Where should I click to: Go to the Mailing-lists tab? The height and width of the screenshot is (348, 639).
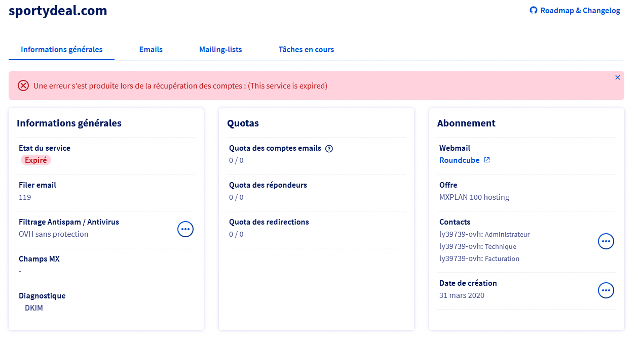220,50
